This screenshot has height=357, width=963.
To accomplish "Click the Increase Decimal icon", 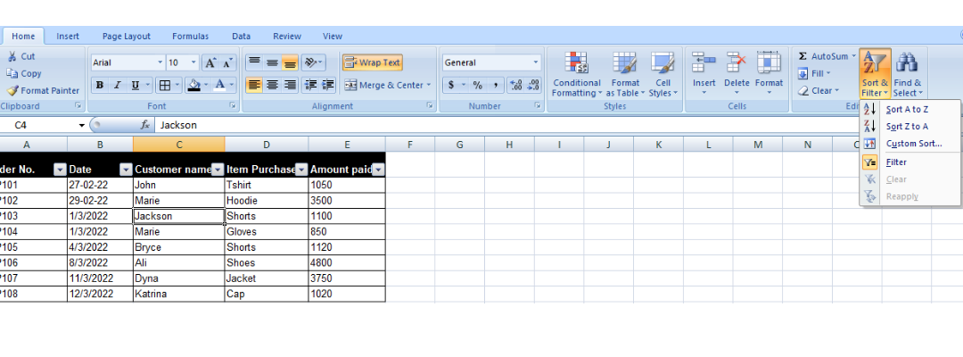I will [x=516, y=86].
